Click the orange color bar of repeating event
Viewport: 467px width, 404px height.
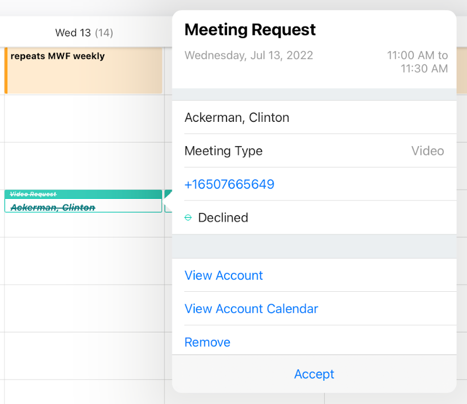[6, 70]
